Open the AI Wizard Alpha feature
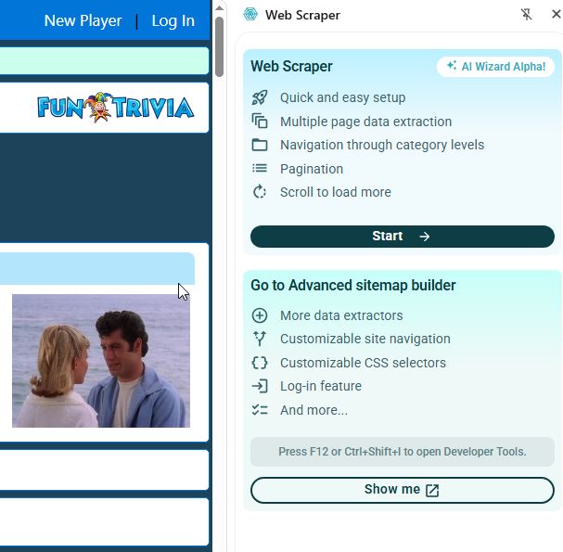This screenshot has height=552, width=563. point(495,67)
